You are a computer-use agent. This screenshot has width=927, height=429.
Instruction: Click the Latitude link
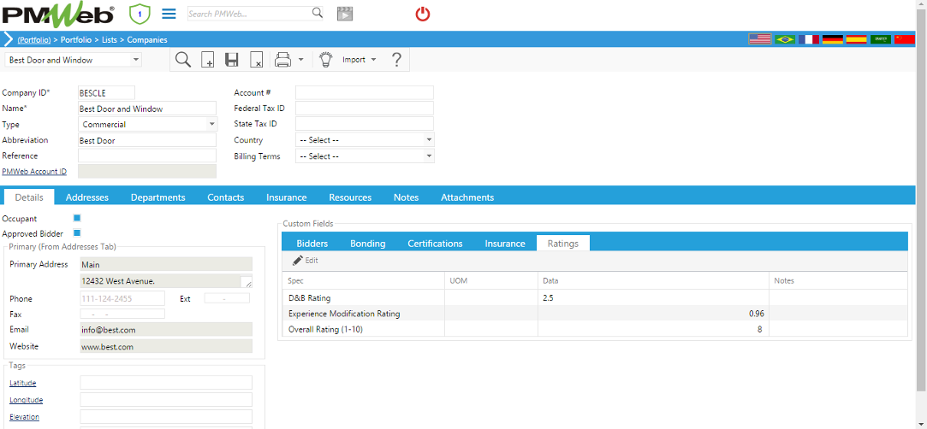click(23, 383)
